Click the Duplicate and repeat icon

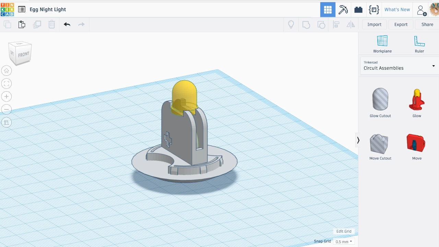point(37,24)
